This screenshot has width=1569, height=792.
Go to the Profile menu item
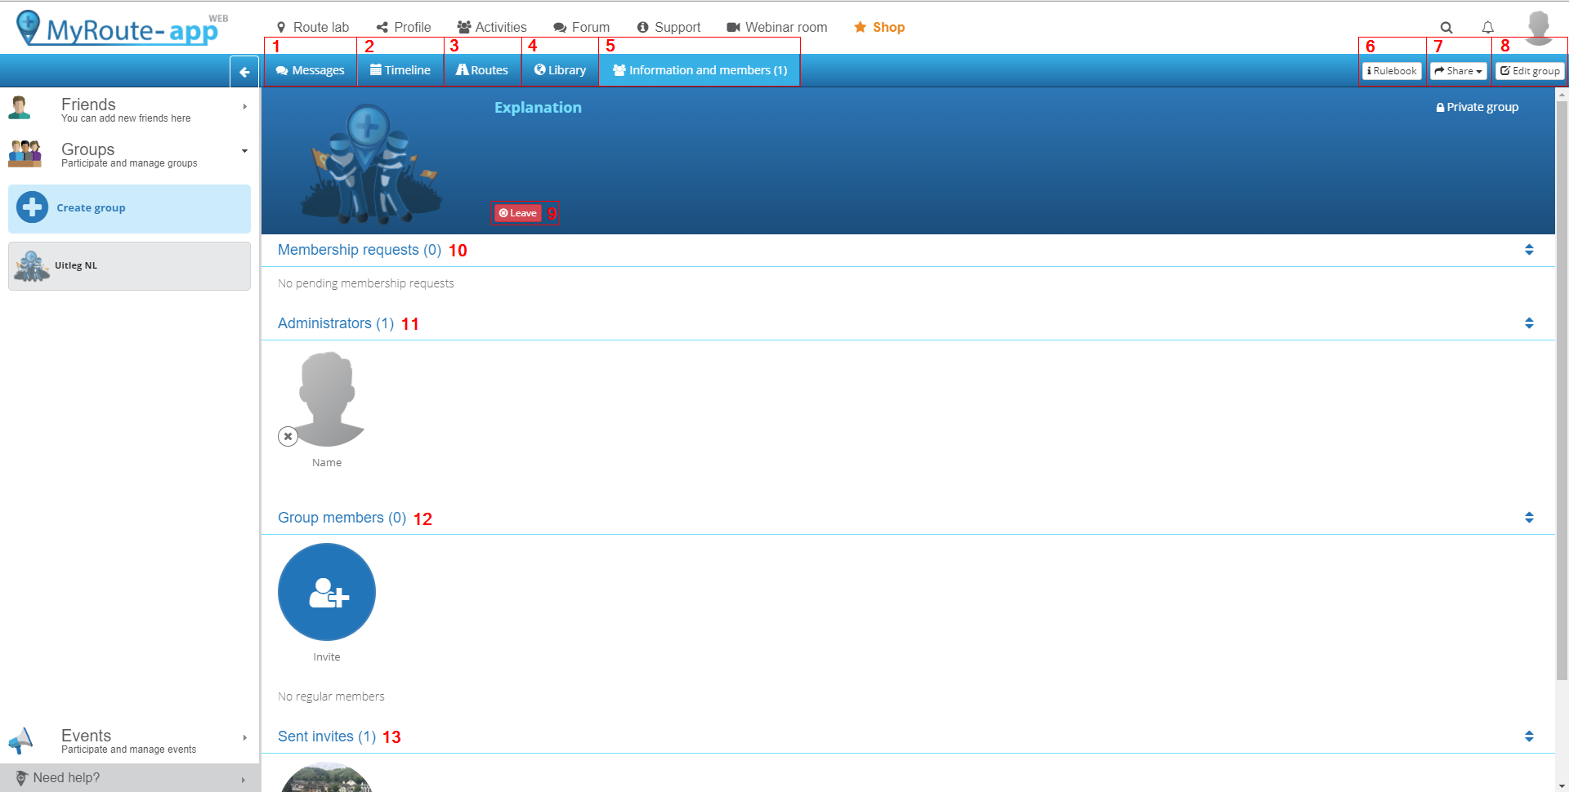pyautogui.click(x=404, y=27)
